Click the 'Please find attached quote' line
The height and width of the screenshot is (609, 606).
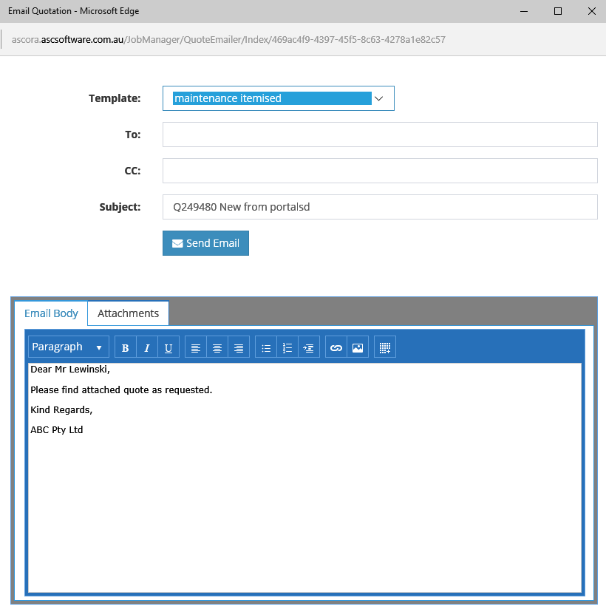pyautogui.click(x=121, y=389)
